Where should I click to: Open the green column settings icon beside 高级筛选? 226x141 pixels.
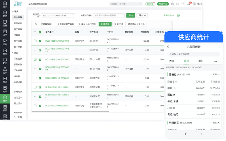pos(178,16)
